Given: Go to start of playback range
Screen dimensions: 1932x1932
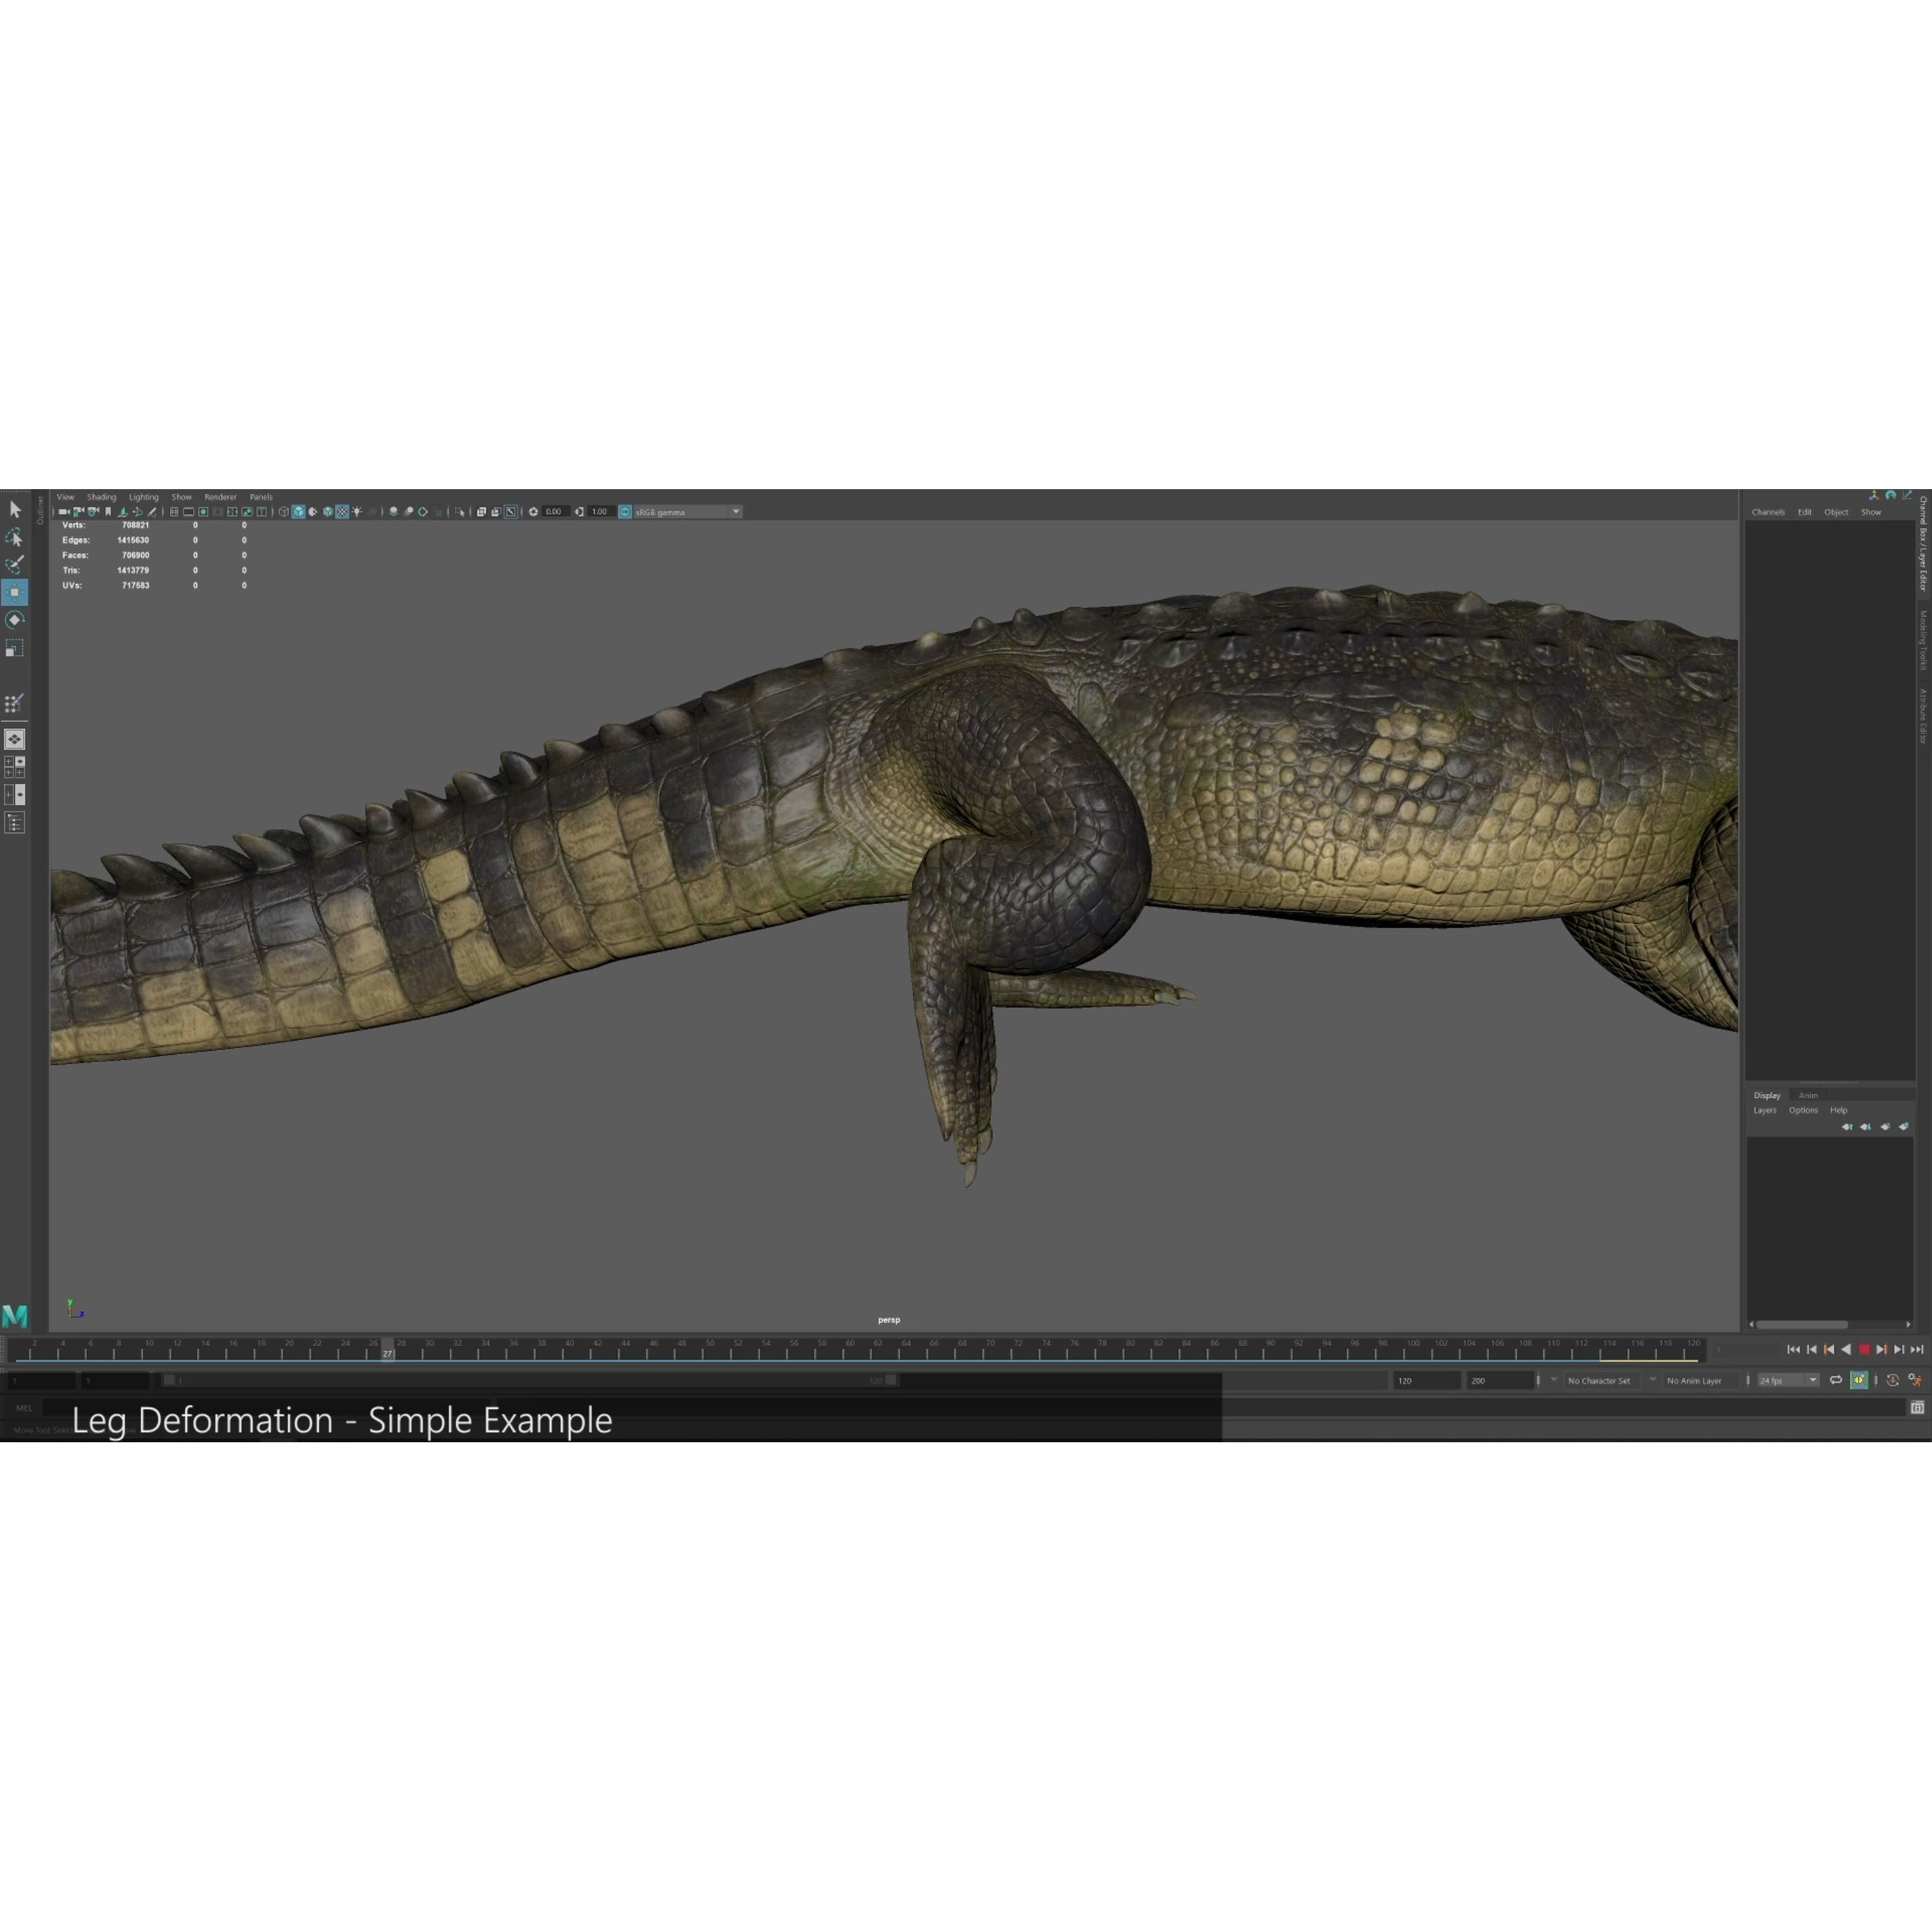Looking at the screenshot, I should [1793, 1350].
